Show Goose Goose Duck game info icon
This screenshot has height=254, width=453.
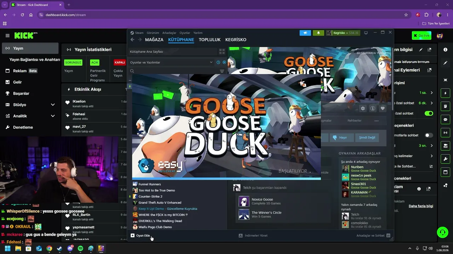[373, 109]
